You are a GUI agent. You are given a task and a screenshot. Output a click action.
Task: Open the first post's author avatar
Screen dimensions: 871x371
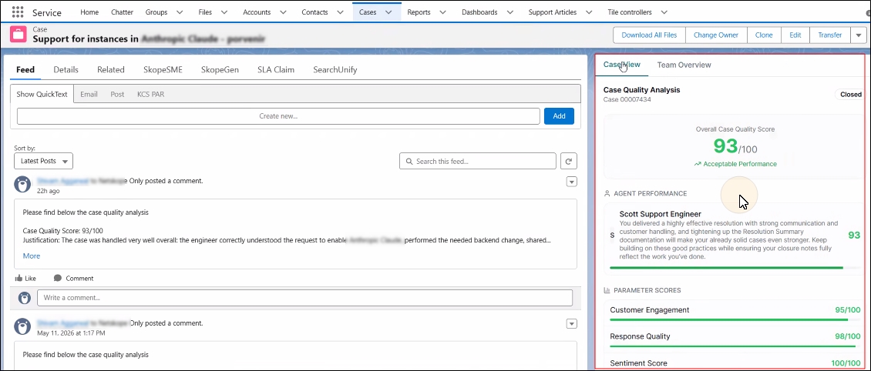(22, 185)
